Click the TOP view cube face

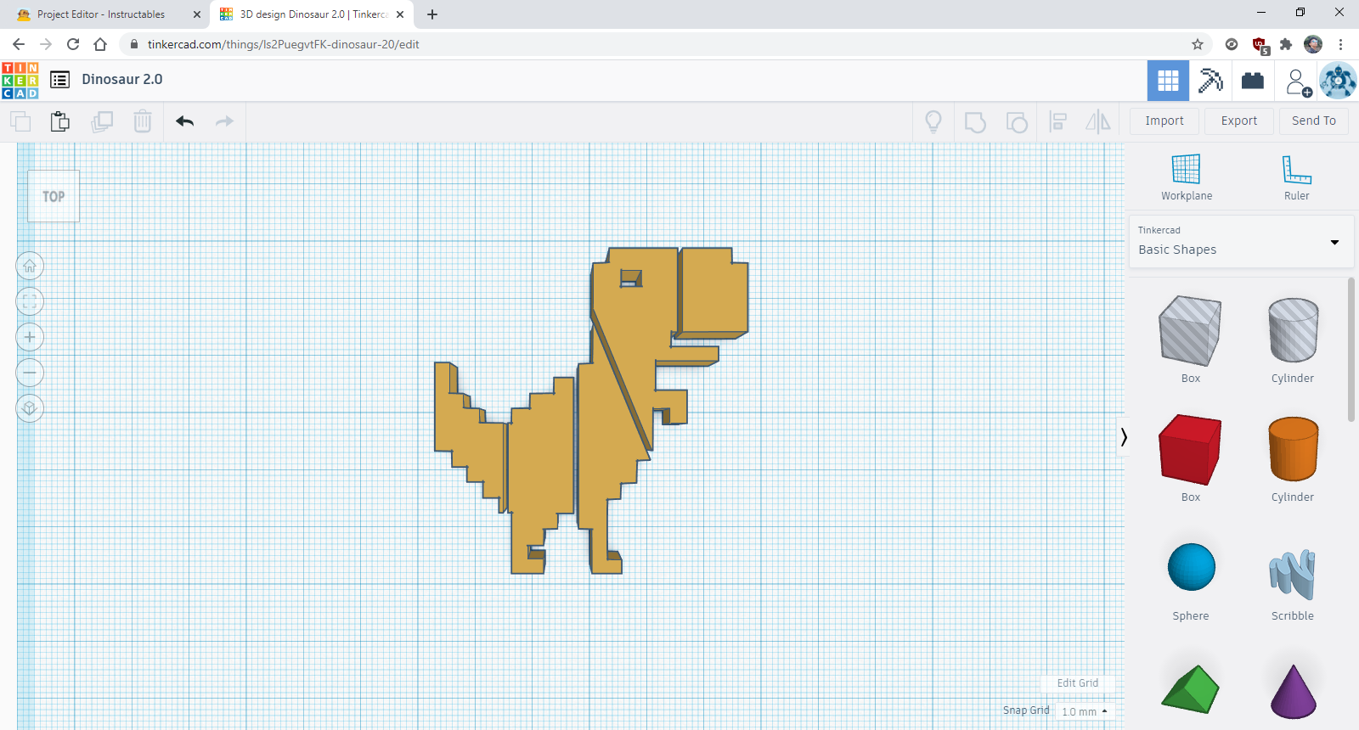pyautogui.click(x=54, y=196)
